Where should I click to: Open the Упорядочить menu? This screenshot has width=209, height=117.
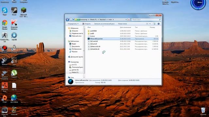coord(73,24)
